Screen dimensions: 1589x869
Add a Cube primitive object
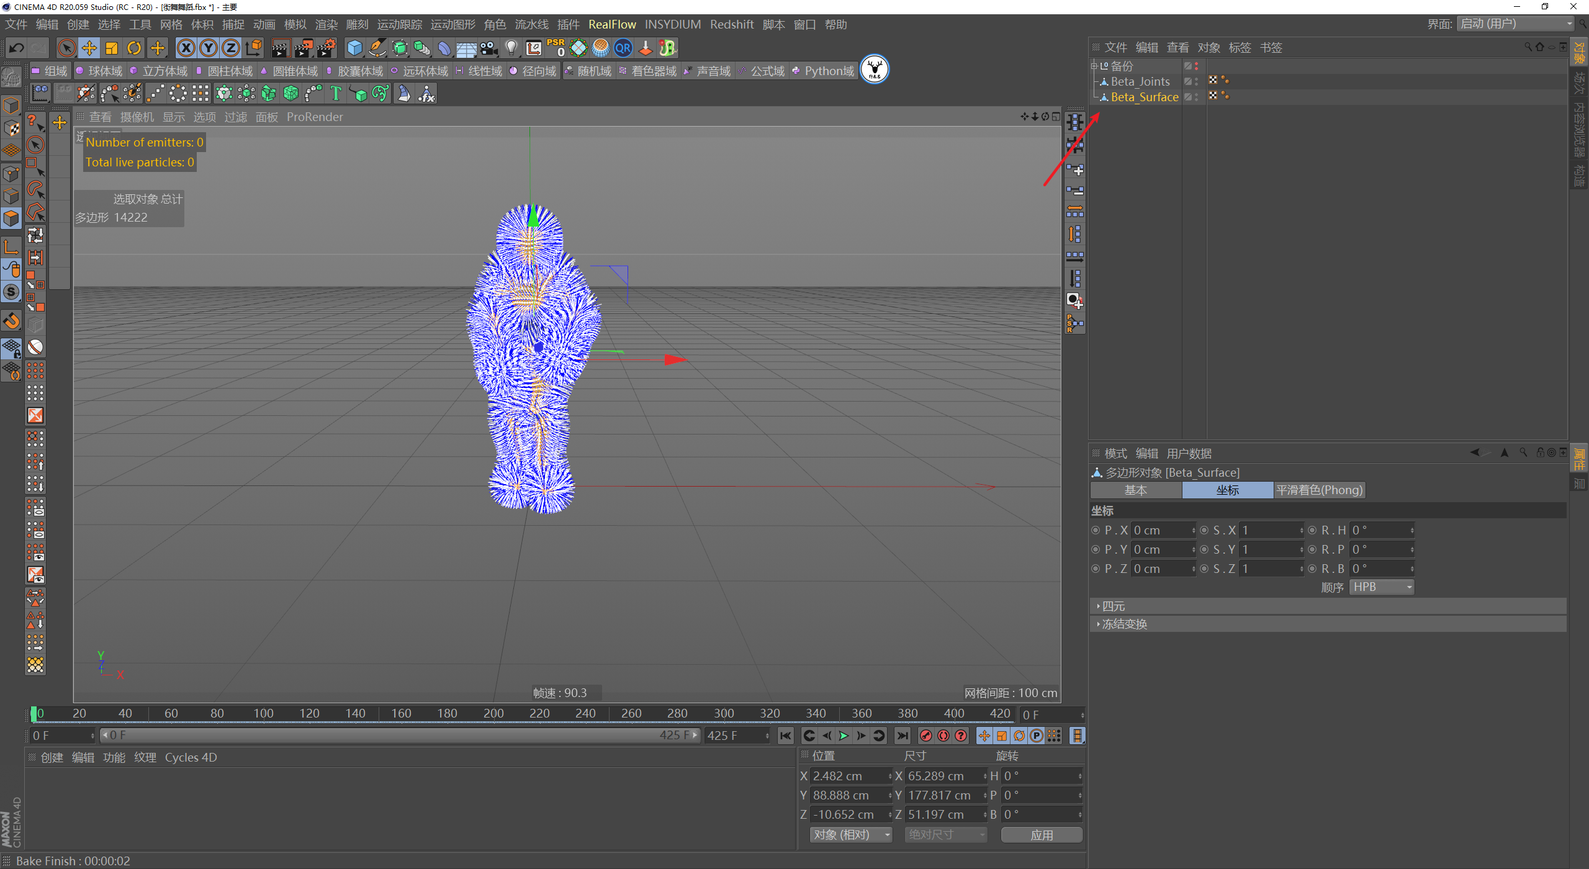click(354, 48)
